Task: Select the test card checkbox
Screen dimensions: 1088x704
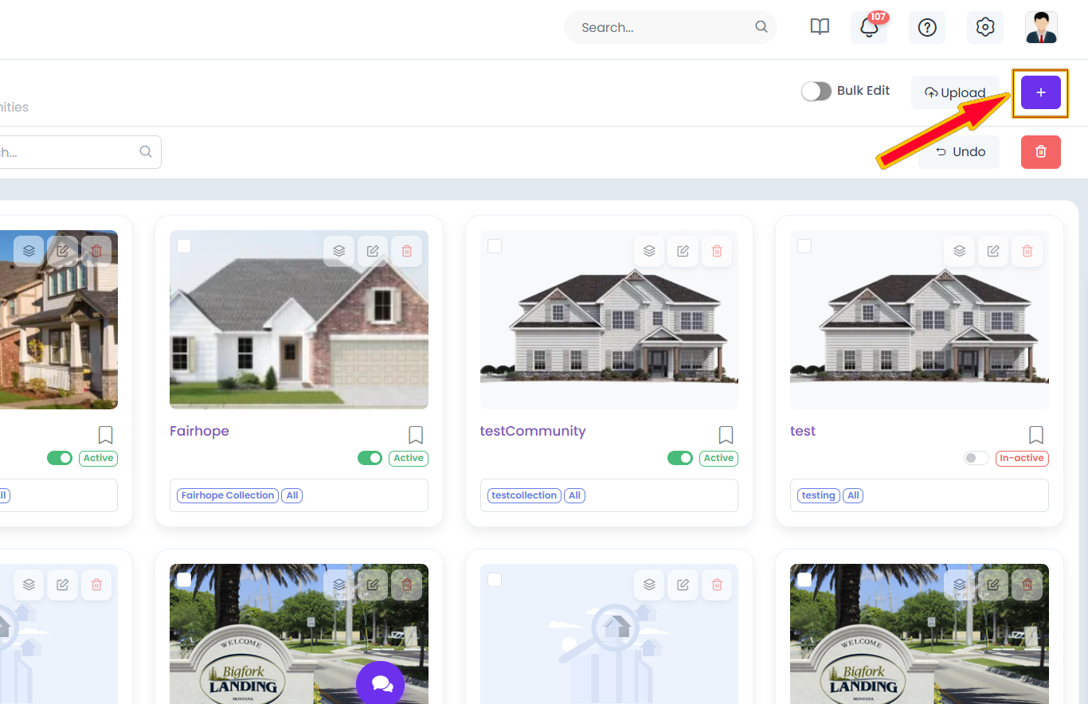Action: 804,246
